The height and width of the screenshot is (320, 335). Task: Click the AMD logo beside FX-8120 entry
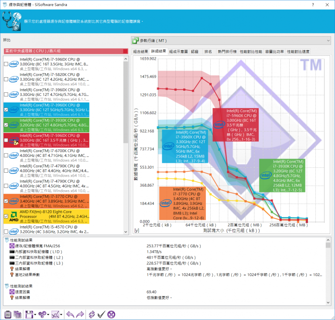pos(14,217)
